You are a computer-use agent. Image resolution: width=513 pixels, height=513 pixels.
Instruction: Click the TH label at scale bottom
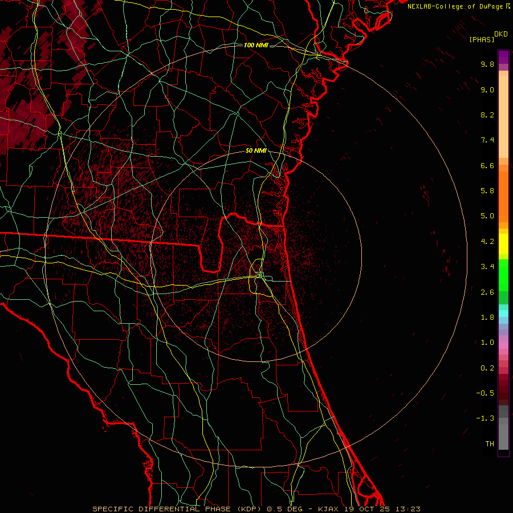489,443
